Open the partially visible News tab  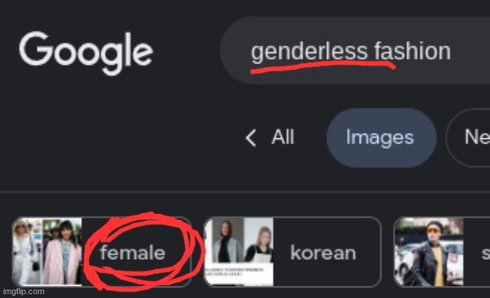click(468, 138)
